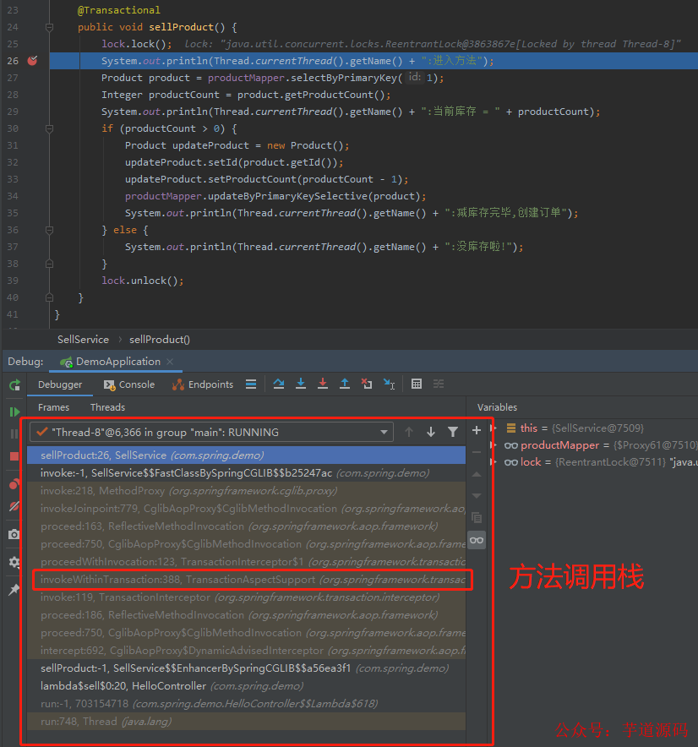Select frame 'sellProduct:26, SellService'
This screenshot has width=698, height=747.
pyautogui.click(x=246, y=455)
